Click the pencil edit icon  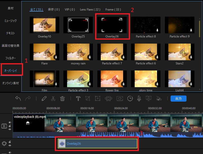[x=44, y=99]
